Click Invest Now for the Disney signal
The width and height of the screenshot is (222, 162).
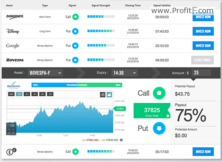[x=203, y=31]
